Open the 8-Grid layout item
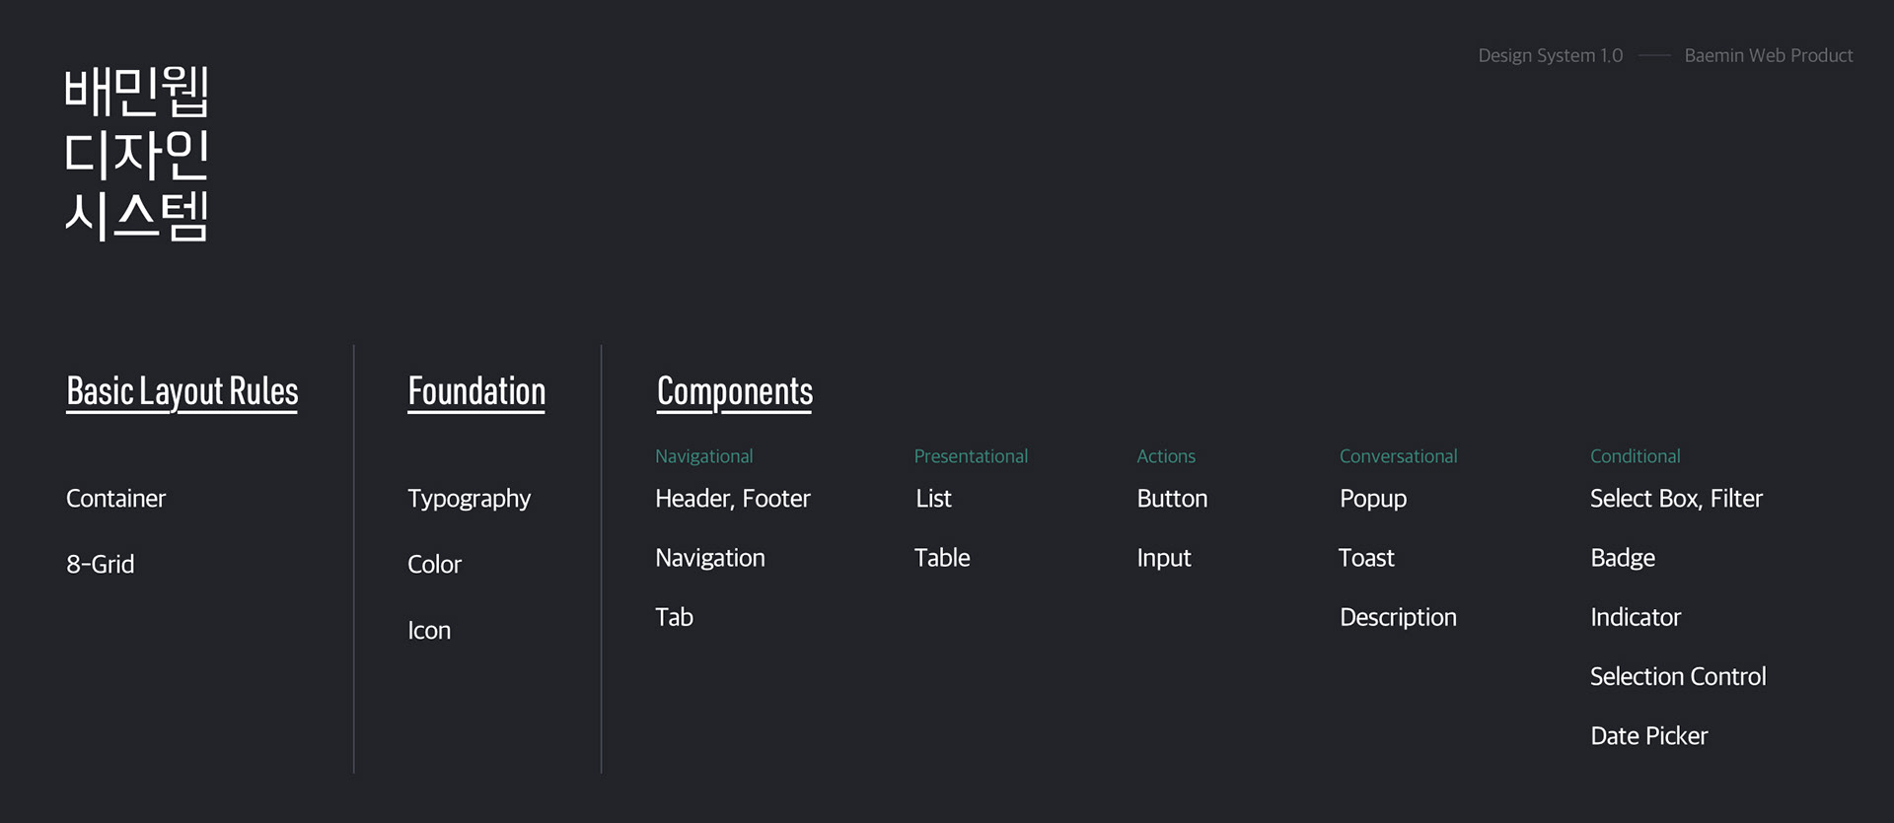1894x823 pixels. (x=100, y=565)
